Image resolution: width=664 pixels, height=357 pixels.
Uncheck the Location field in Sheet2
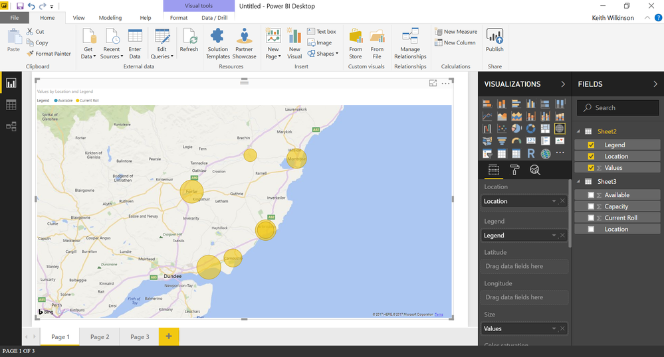(591, 157)
